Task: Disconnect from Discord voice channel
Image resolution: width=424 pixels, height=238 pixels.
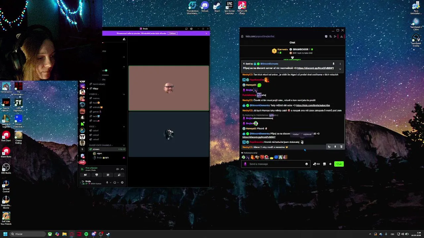Action: pos(122,169)
